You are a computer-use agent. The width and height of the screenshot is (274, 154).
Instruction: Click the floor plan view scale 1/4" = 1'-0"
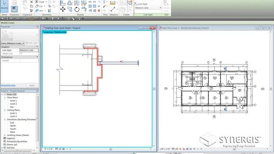coord(165,149)
